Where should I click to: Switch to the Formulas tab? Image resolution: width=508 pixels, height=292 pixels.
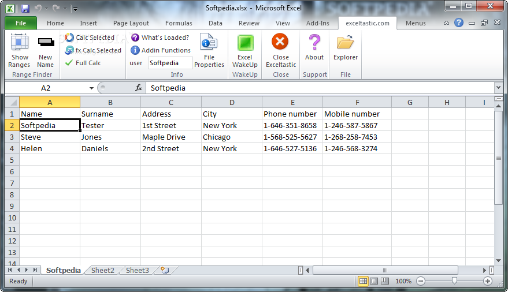click(x=179, y=23)
